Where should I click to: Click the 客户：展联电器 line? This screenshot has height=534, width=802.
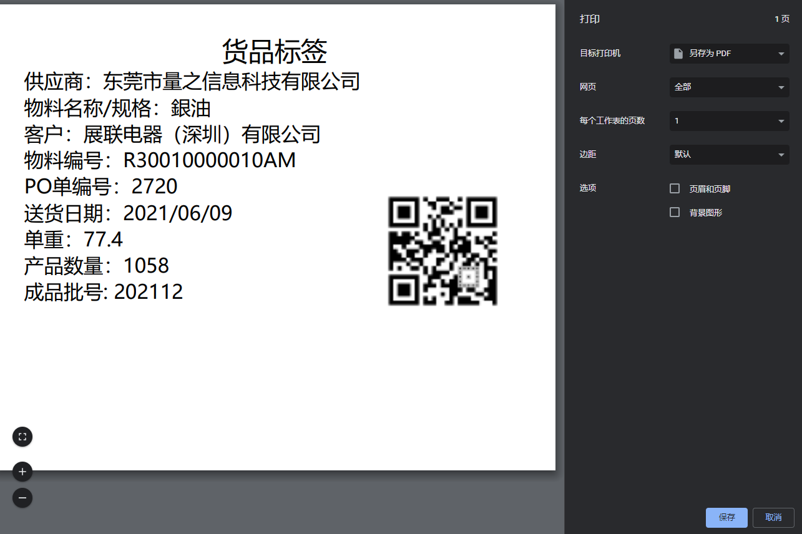[172, 134]
